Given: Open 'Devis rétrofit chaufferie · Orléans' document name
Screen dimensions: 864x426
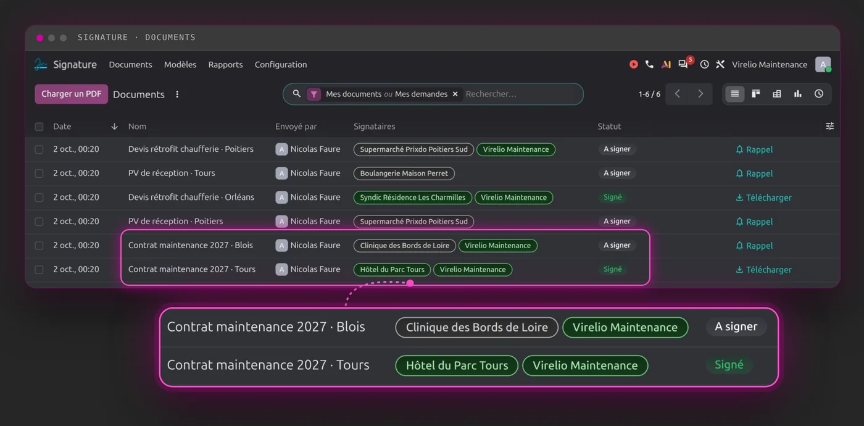Looking at the screenshot, I should 191,197.
